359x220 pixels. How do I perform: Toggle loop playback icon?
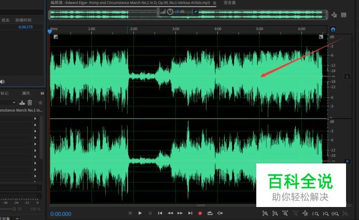210,213
